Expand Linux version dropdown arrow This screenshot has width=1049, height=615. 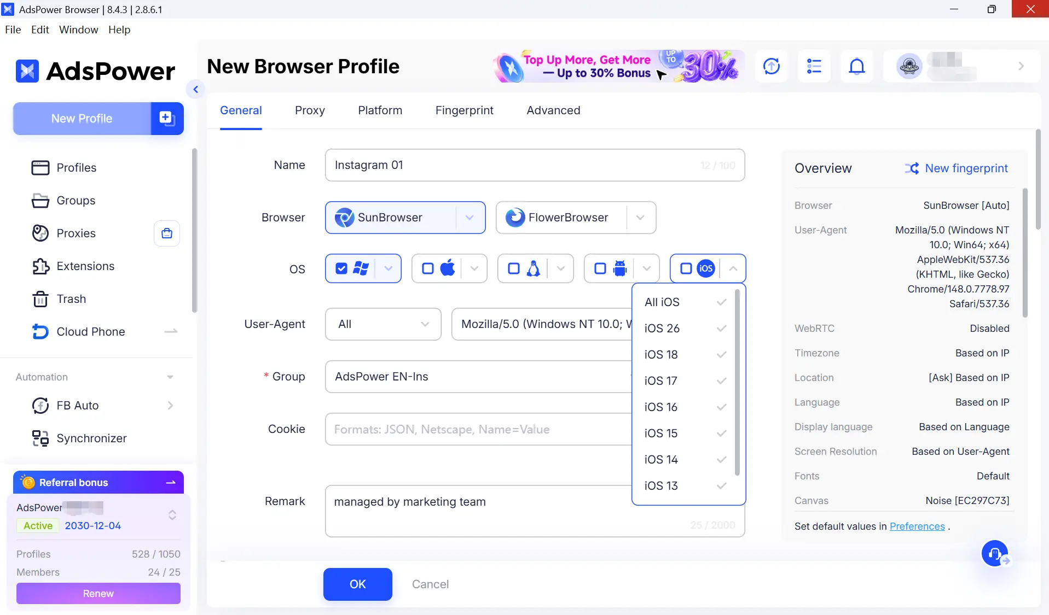pos(561,268)
